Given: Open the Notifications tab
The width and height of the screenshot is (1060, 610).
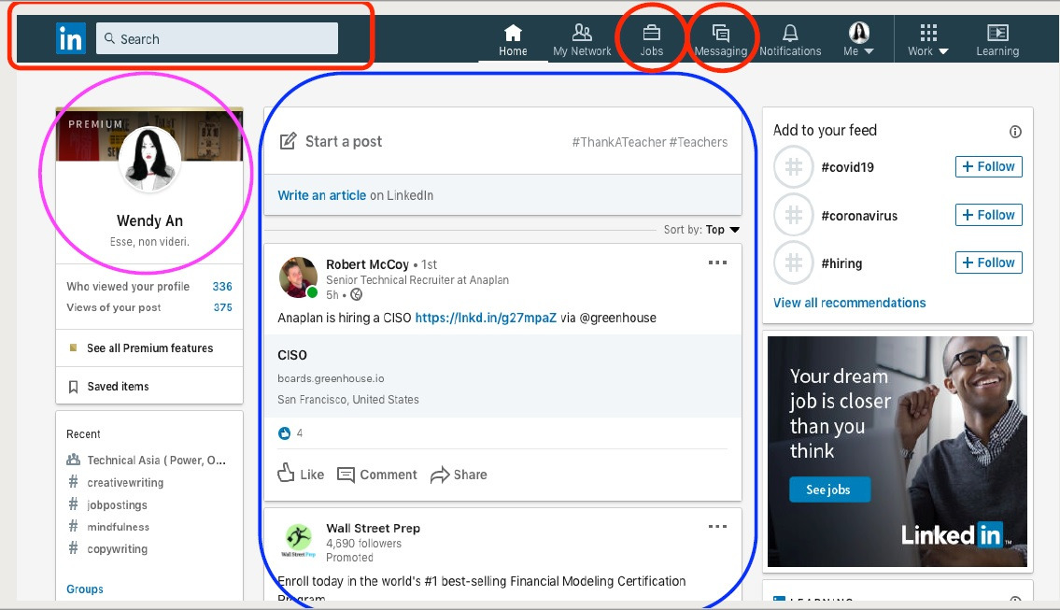Looking at the screenshot, I should (x=790, y=40).
